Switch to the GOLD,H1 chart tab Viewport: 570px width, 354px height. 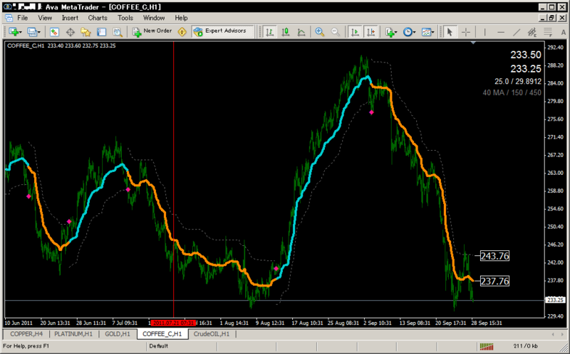[118, 333]
